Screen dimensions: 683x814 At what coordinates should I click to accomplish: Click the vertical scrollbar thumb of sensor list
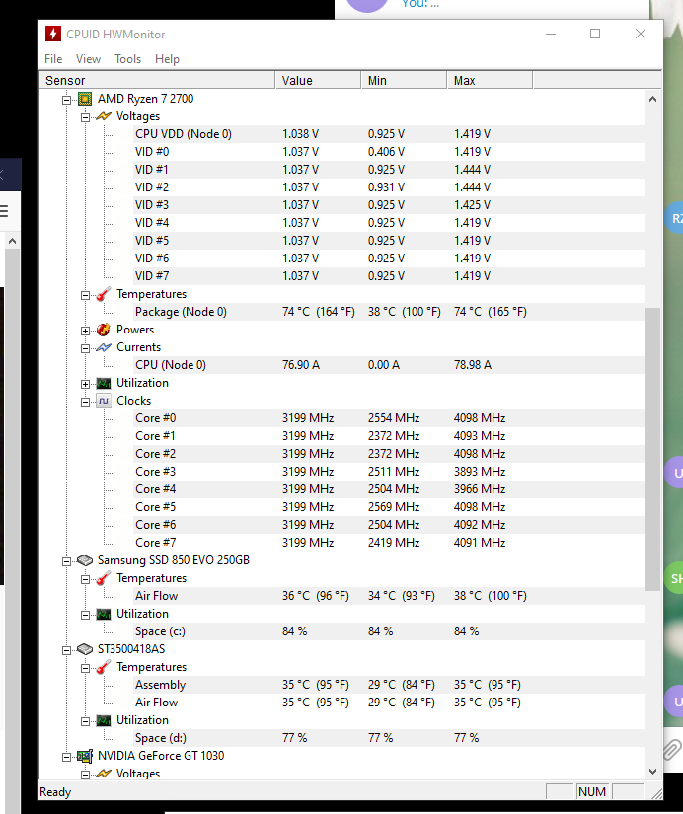652,449
